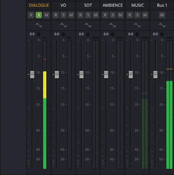The height and width of the screenshot is (175, 174).
Task: Open the dynamics curve icon for AMBIENCE
Action: (113, 25)
